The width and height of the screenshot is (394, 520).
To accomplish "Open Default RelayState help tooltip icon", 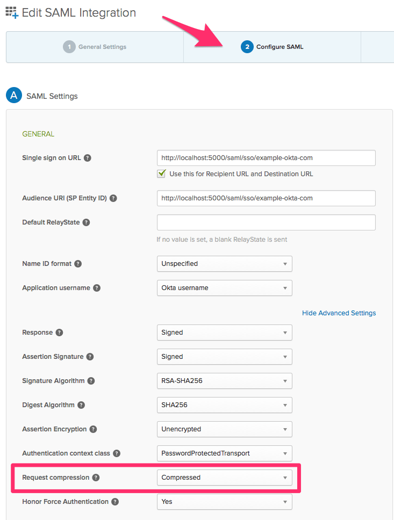I will 87,222.
